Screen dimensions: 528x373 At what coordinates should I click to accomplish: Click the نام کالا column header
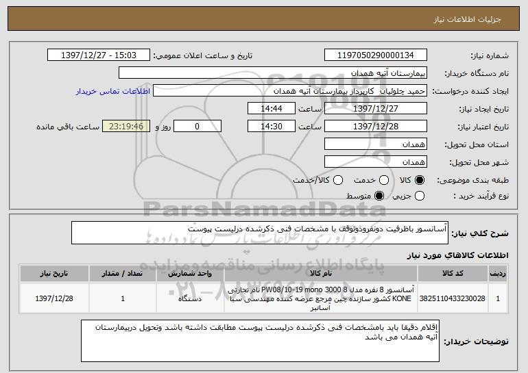321,274
